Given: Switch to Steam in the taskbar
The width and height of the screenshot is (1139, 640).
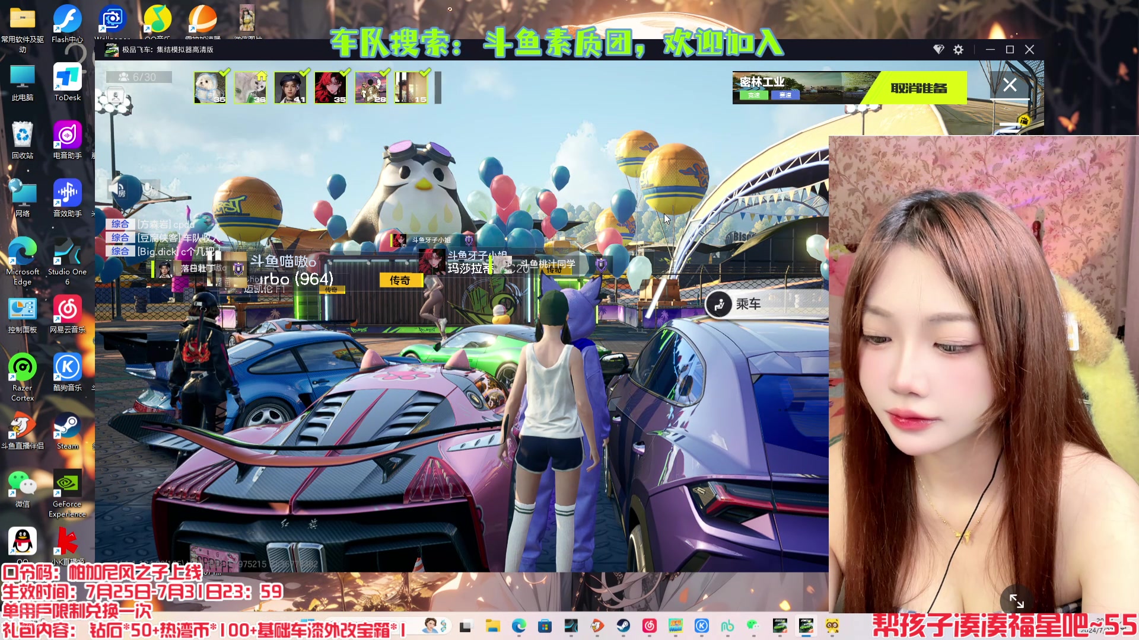Looking at the screenshot, I should [623, 626].
